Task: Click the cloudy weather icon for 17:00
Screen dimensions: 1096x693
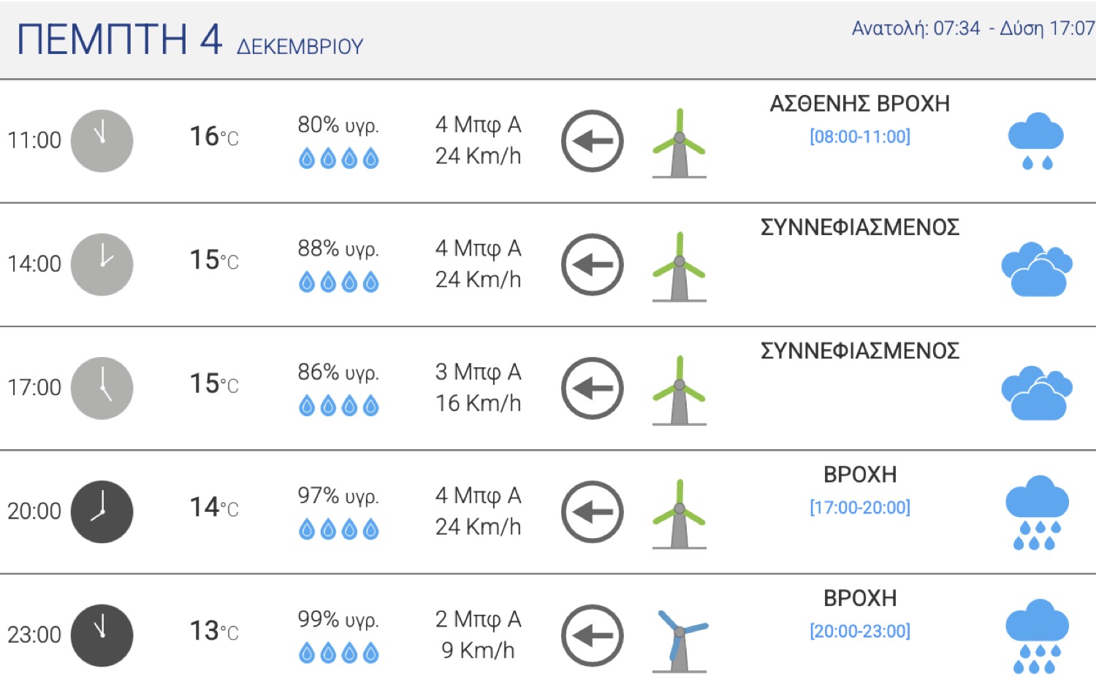Action: click(1036, 393)
